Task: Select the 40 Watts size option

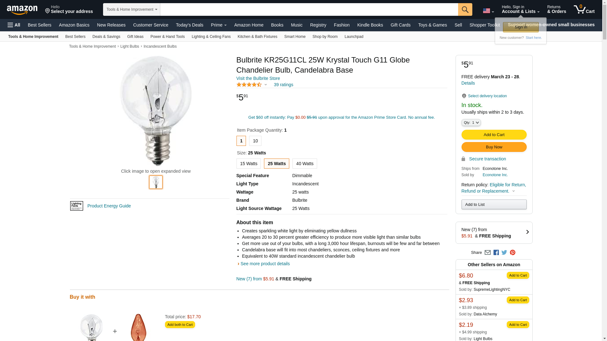Action: [304, 164]
